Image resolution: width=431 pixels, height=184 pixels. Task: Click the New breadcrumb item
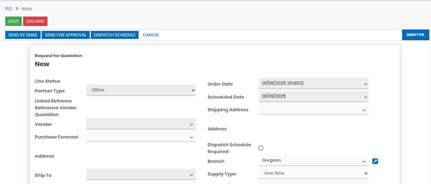pos(27,9)
